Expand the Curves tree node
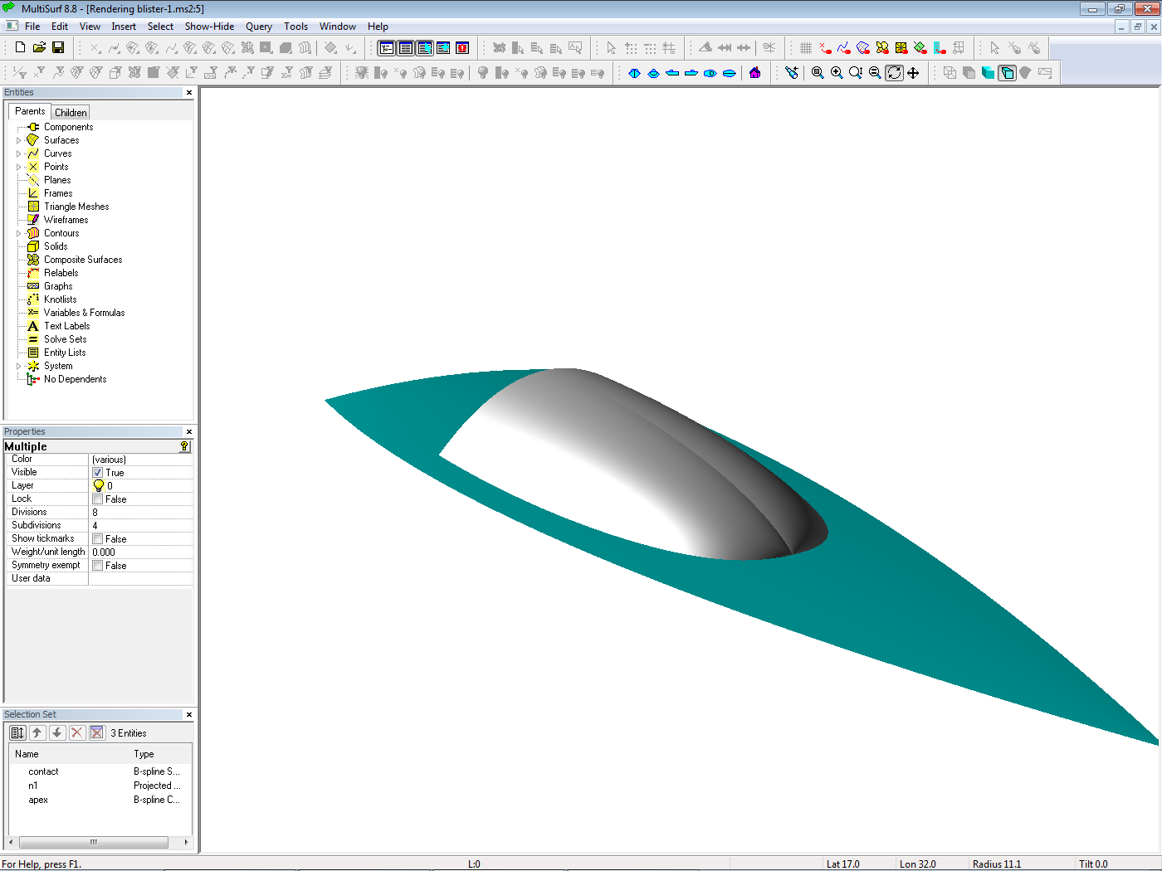The image size is (1162, 871). click(19, 153)
